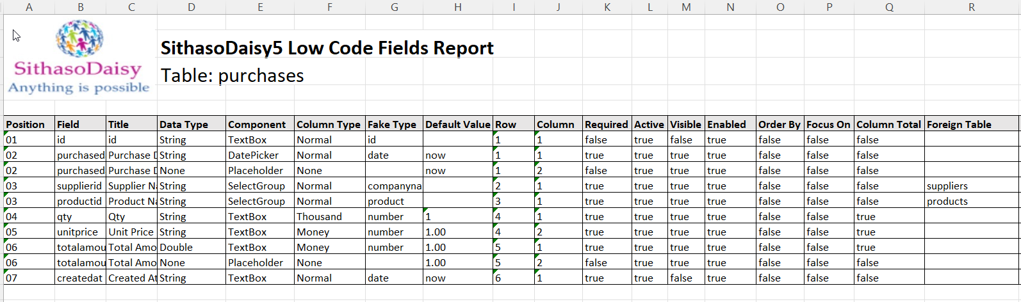Screen dimensions: 1021x302
Task: Click the 'Column Total' header cell
Action: click(888, 124)
